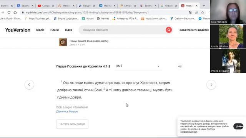246x138 pixels.
Task: Click the share page icon in address bar
Action: coord(196,12)
